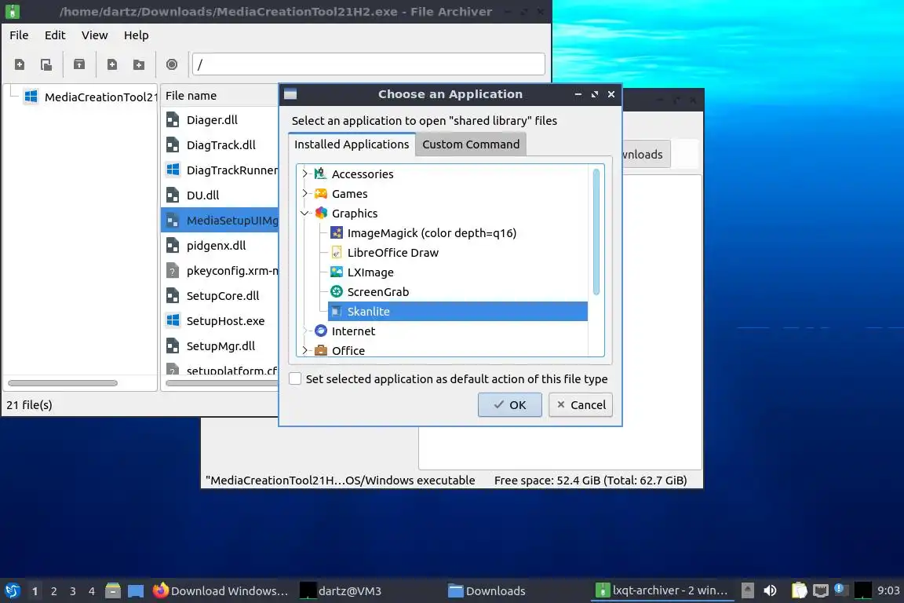Switch to virtual desktop 4
This screenshot has height=603, width=904.
tap(92, 591)
